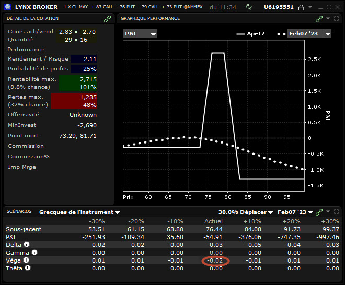Click the link chain icon in Graphique Performance

pyautogui.click(x=319, y=19)
